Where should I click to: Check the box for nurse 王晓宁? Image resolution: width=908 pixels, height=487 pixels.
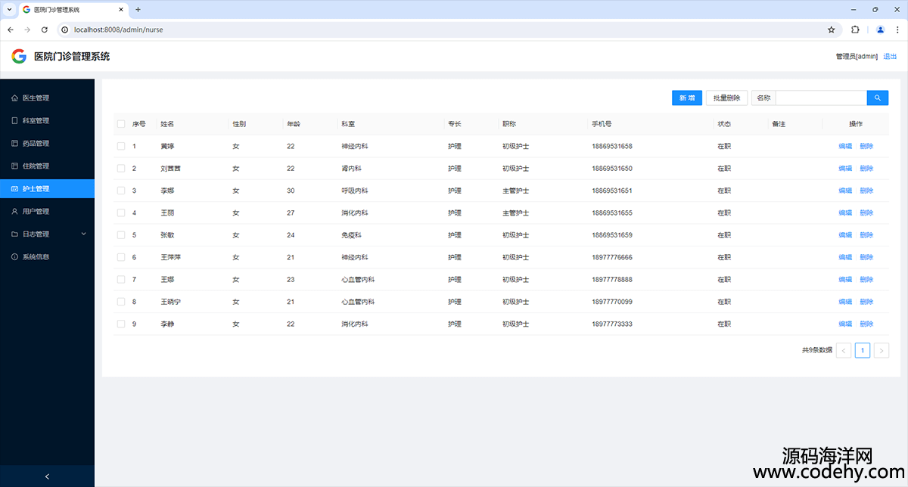tap(121, 302)
